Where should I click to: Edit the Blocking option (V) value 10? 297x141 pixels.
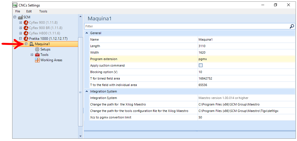pos(246,72)
